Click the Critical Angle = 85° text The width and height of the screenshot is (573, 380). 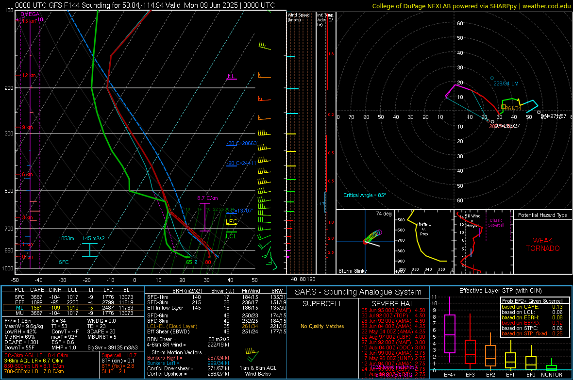coord(365,195)
